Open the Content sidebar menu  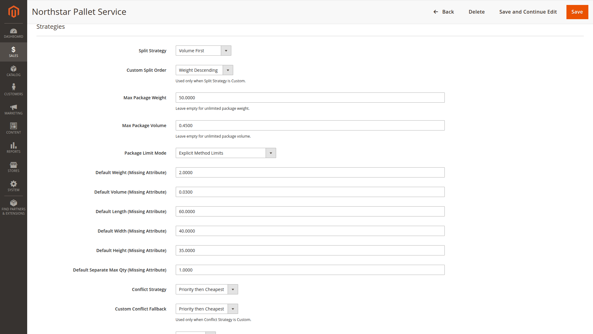pos(14,128)
